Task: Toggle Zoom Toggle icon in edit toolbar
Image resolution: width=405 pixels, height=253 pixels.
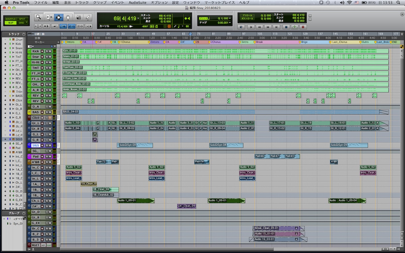Action: [x=38, y=26]
